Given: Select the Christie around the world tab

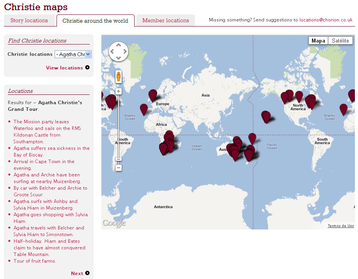Looking at the screenshot, I should point(96,21).
